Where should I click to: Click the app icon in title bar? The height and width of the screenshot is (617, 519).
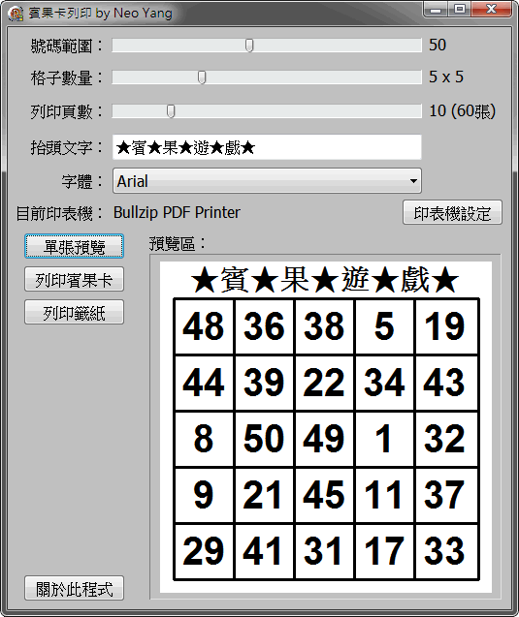pyautogui.click(x=16, y=14)
